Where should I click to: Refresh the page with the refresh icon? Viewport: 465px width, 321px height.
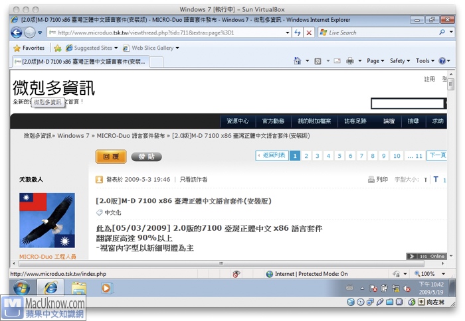(298, 32)
